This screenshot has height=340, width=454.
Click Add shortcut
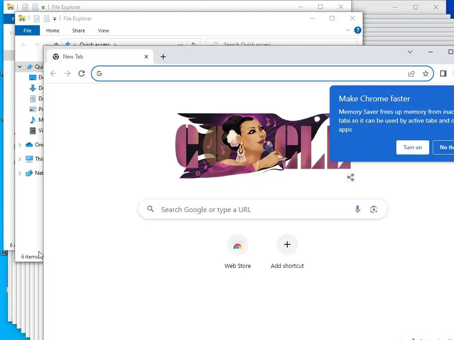287,252
